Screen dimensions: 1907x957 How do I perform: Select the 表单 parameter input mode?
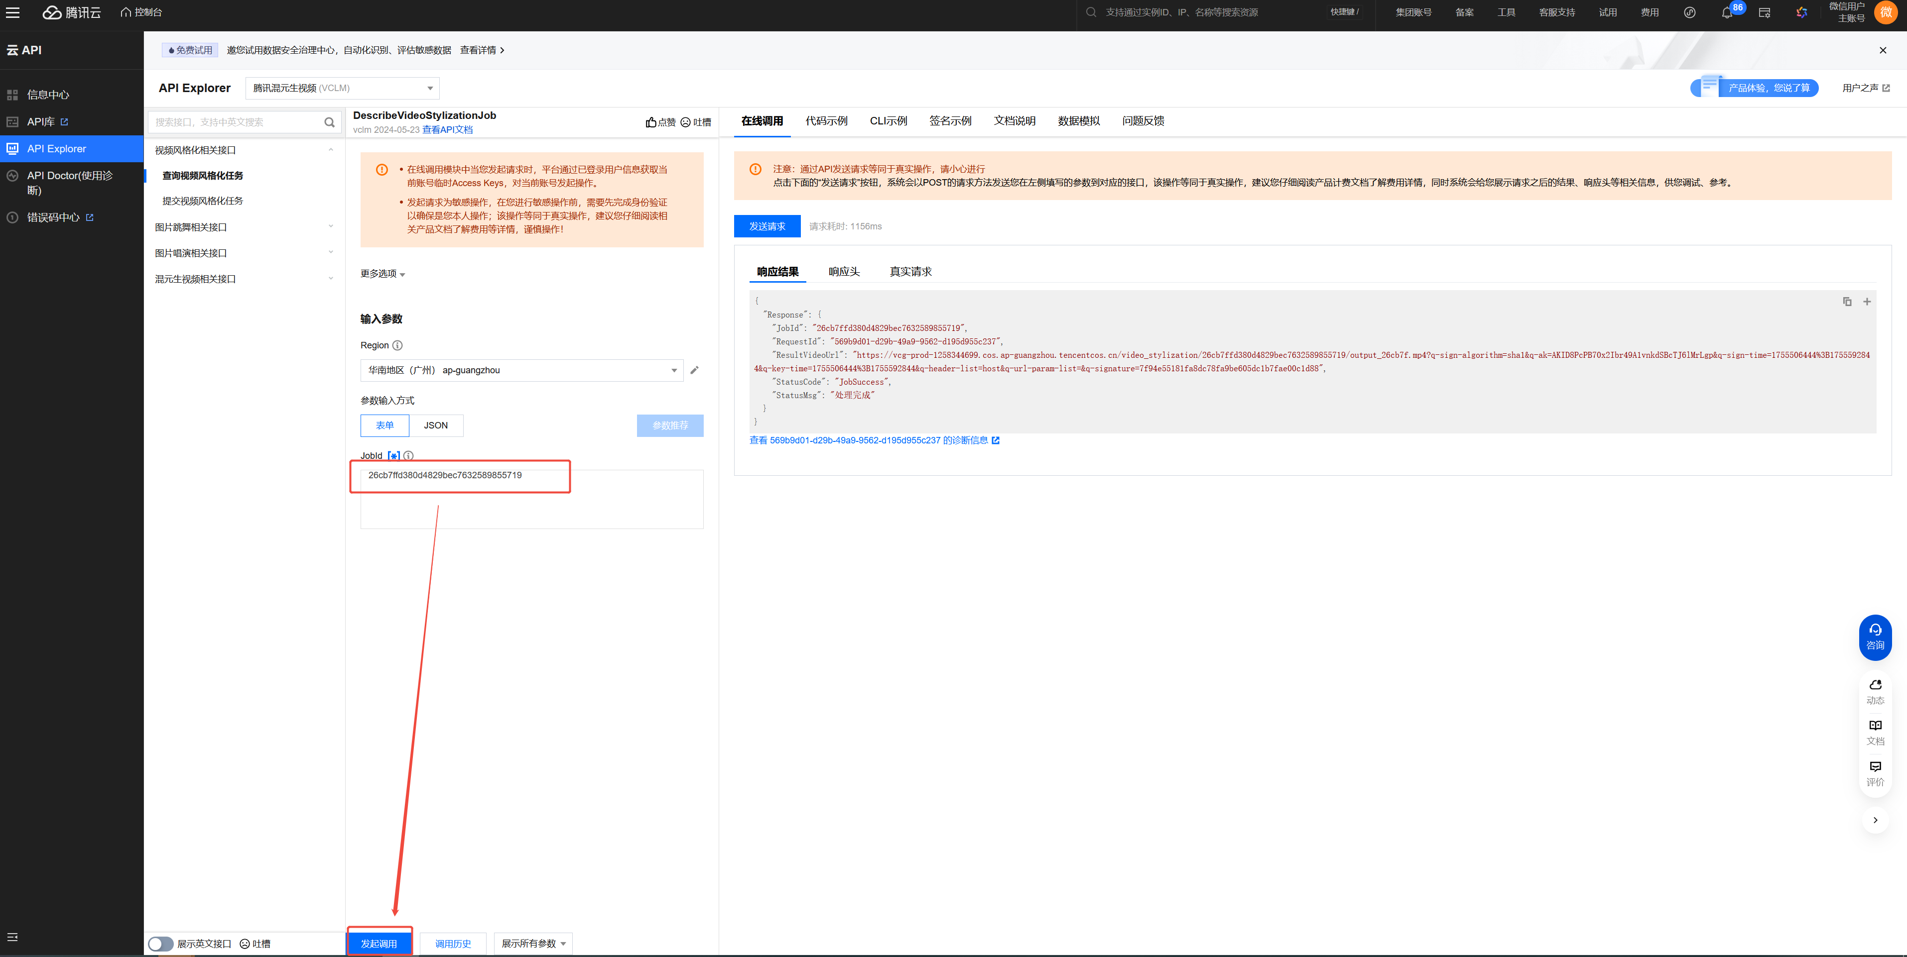click(384, 425)
